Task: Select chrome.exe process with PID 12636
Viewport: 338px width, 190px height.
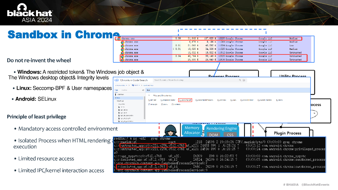Action: pyautogui.click(x=216, y=59)
